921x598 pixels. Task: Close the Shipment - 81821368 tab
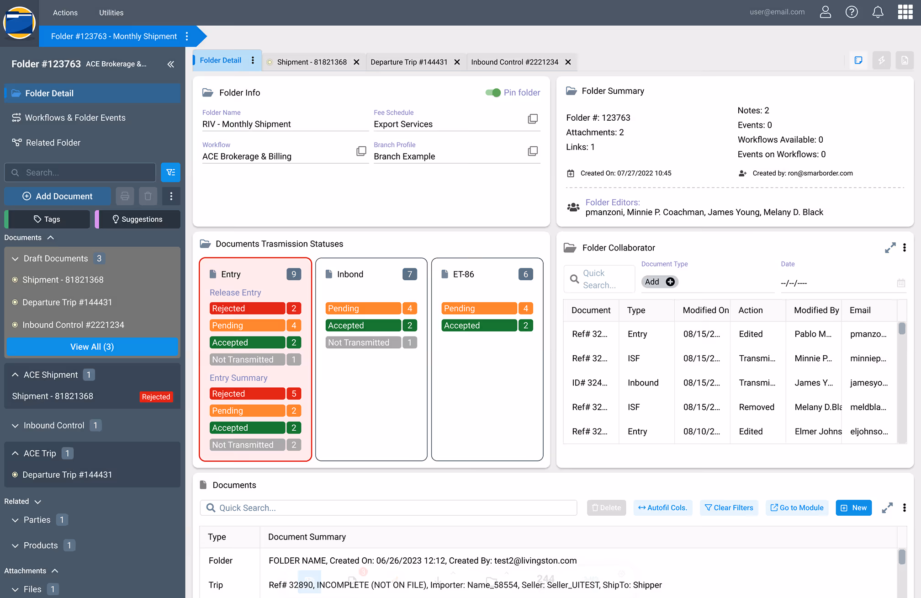pos(356,62)
